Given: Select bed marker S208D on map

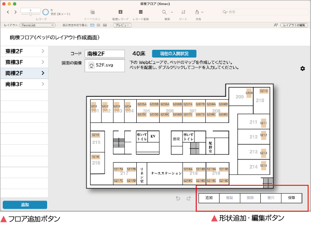Looking at the screenshot, I should point(223,115).
